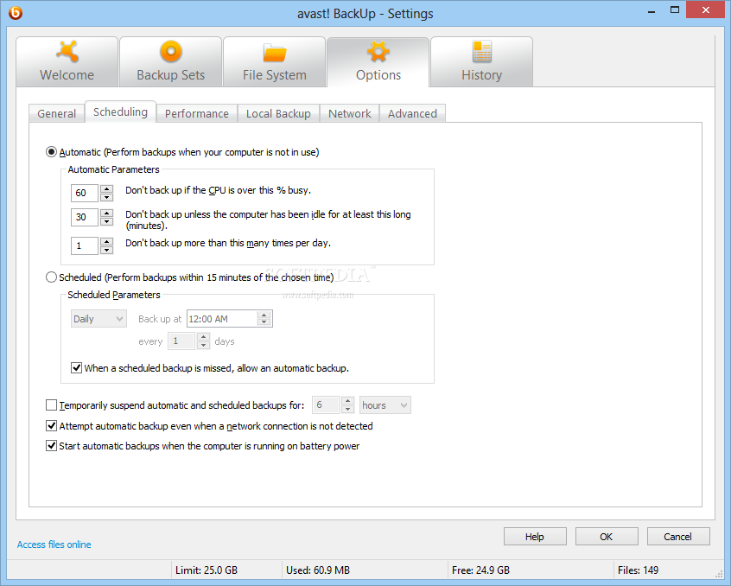The image size is (731, 586).
Task: Click the Backup Sets disc icon
Action: (x=170, y=51)
